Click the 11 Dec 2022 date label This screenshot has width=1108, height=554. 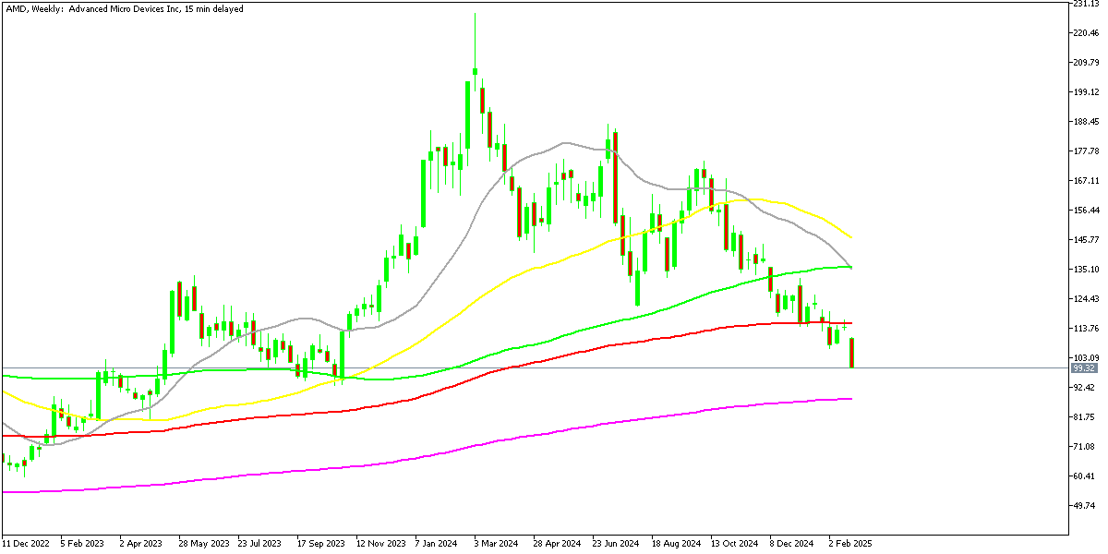click(x=25, y=544)
